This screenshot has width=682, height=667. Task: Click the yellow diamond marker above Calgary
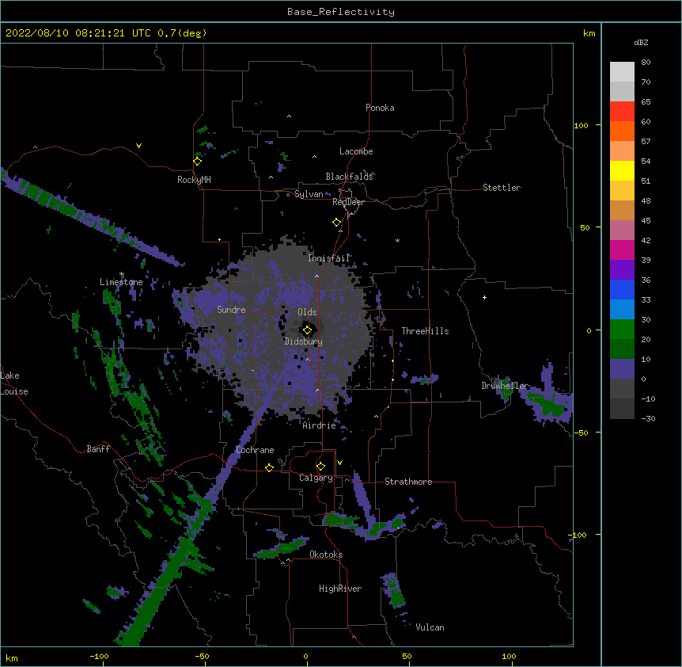[320, 467]
